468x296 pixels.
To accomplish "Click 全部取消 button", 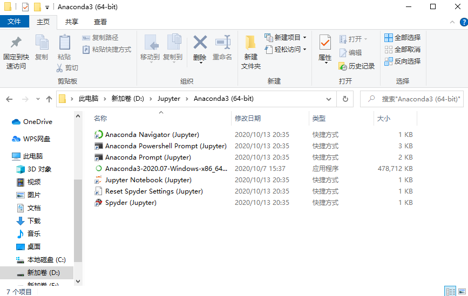I will [402, 50].
